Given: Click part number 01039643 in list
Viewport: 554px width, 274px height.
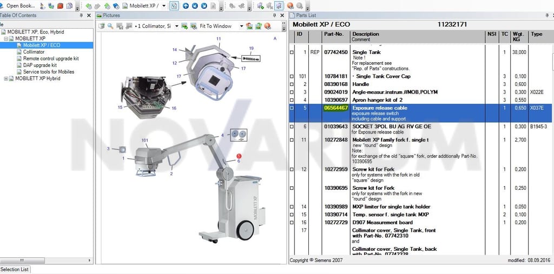Looking at the screenshot, I should click(336, 126).
